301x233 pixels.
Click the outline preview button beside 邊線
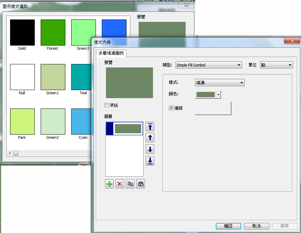pos(213,108)
